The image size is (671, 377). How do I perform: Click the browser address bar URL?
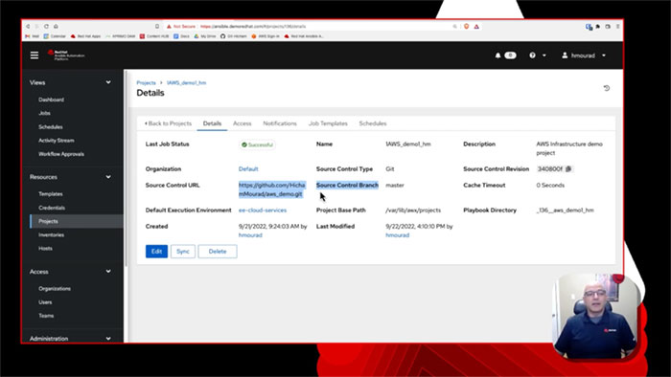click(x=253, y=26)
